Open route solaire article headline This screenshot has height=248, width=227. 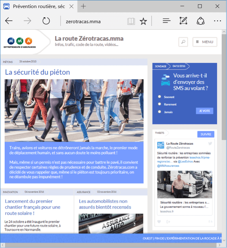(x=33, y=207)
